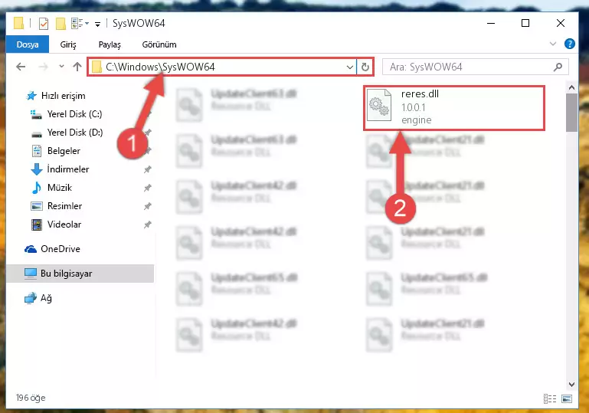The height and width of the screenshot is (413, 589).
Task: Open the blue Help question mark
Action: [x=569, y=44]
